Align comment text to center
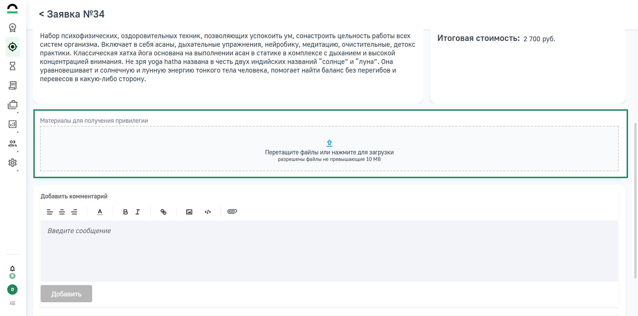 coord(62,212)
